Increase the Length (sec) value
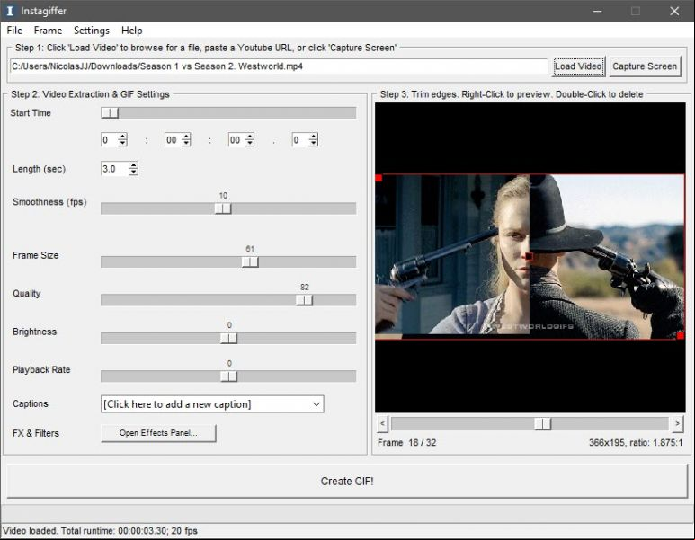695x540 pixels. tap(133, 165)
